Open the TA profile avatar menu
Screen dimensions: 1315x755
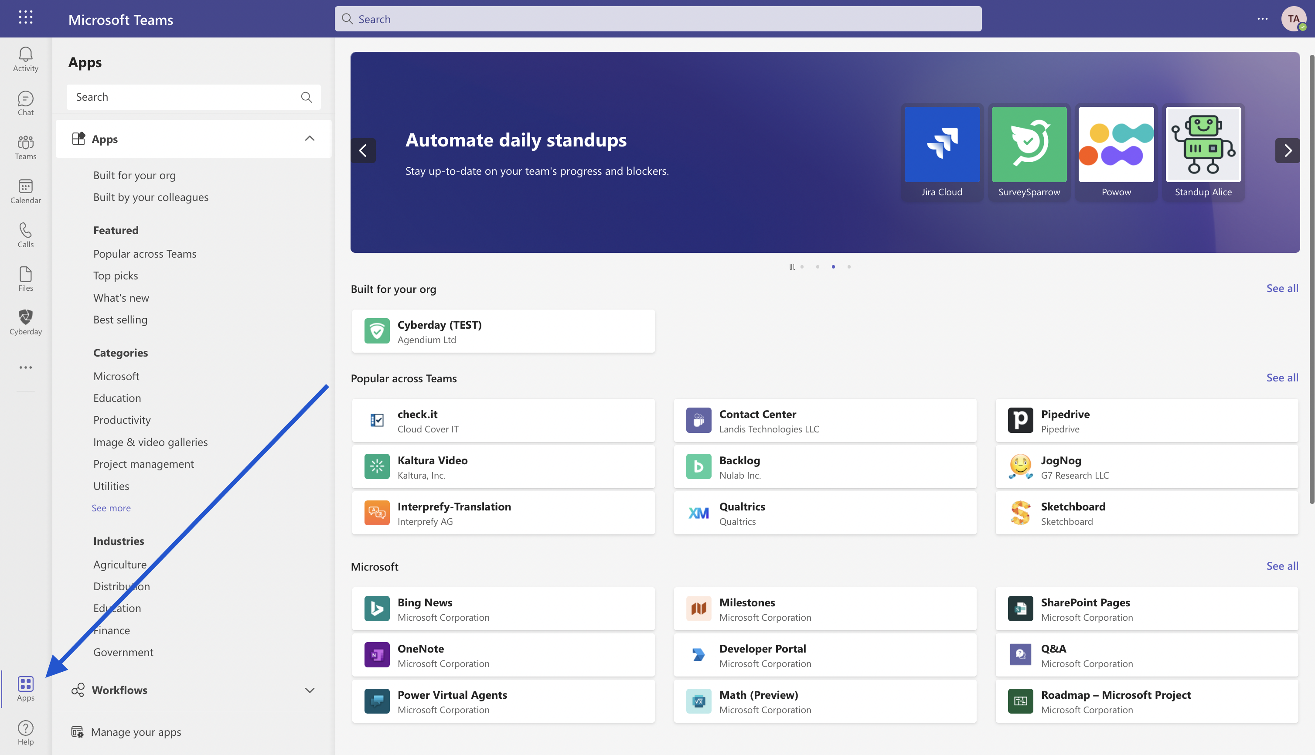1293,19
